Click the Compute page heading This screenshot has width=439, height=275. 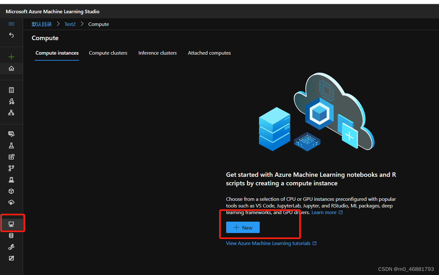tap(45, 38)
